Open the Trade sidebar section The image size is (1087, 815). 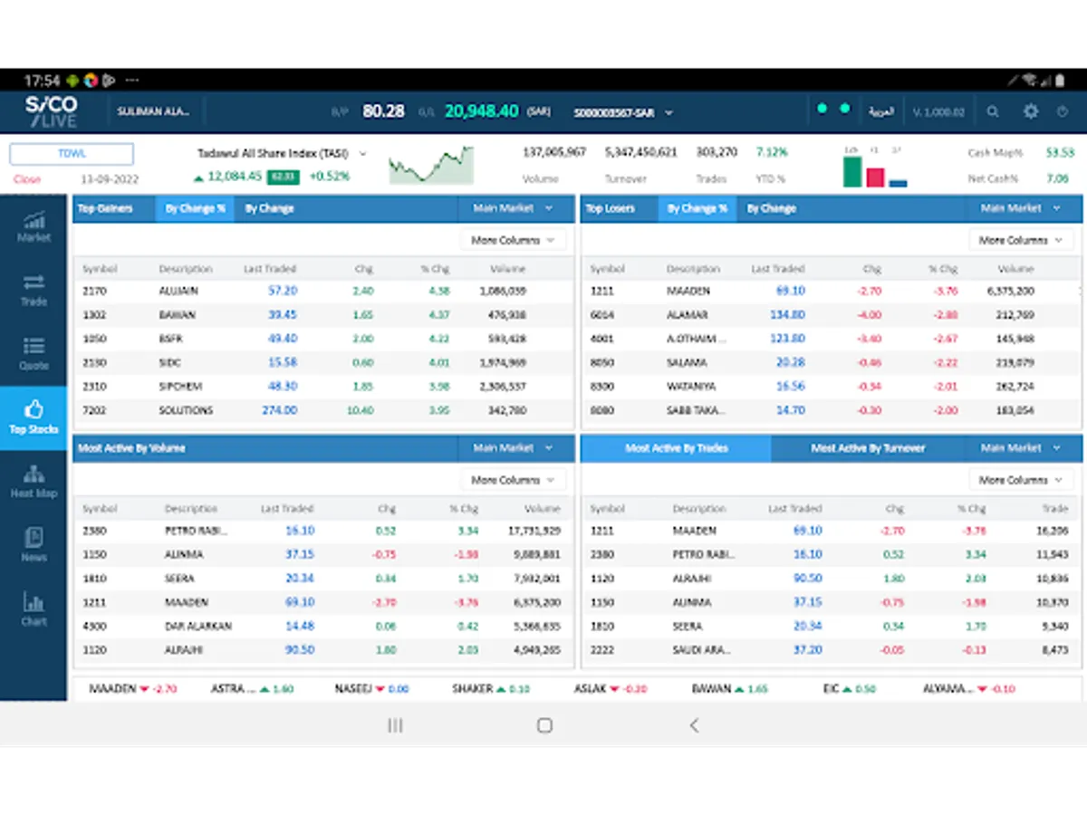[x=34, y=290]
